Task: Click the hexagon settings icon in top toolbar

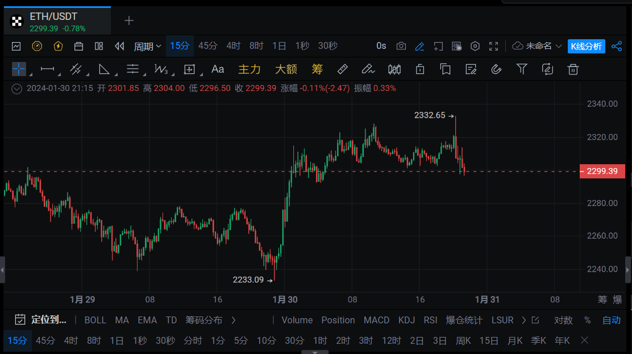Action: click(475, 46)
